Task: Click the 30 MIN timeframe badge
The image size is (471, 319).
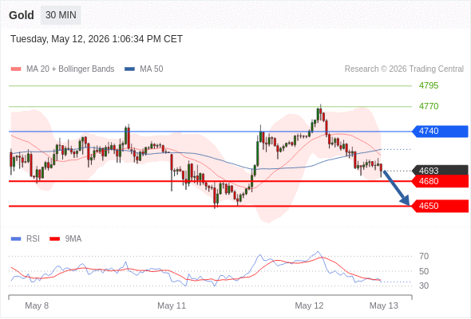Action: (61, 15)
